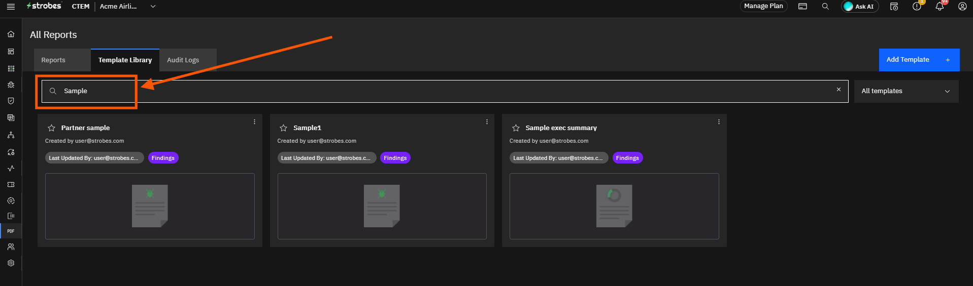
Task: Switch to the Audit Logs tab
Action: pos(188,60)
